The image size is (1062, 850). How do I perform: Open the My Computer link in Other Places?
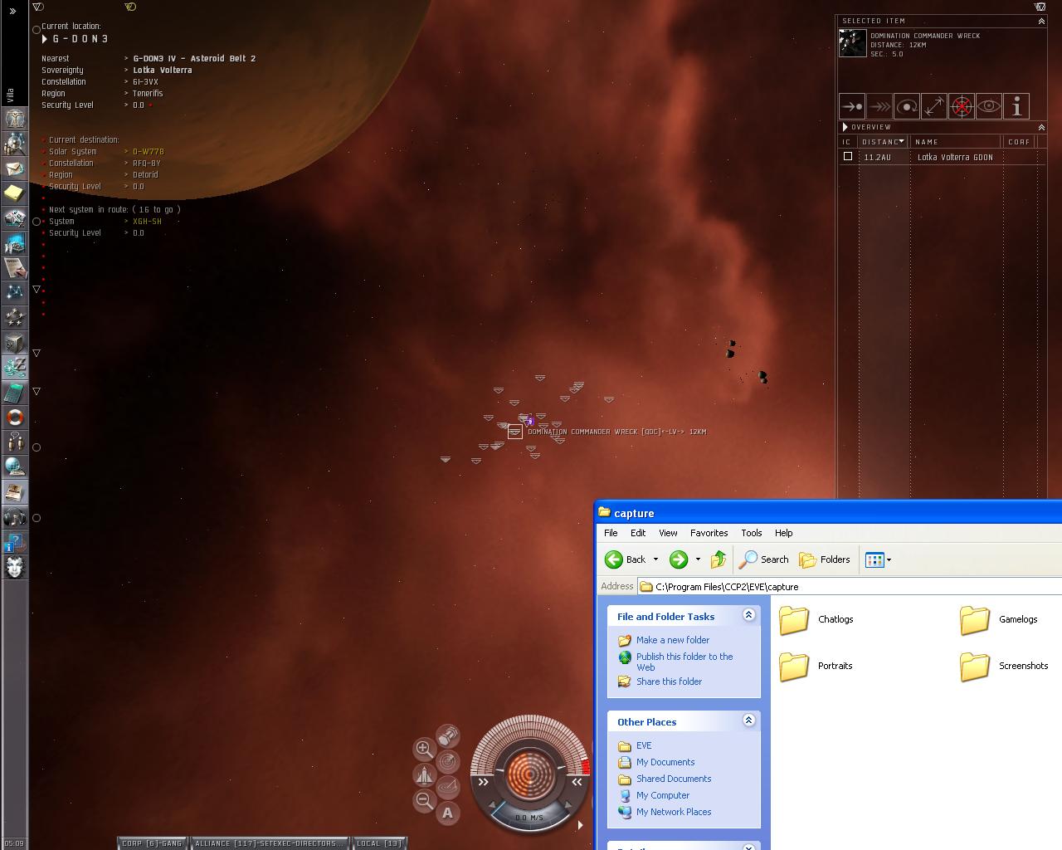pyautogui.click(x=663, y=795)
